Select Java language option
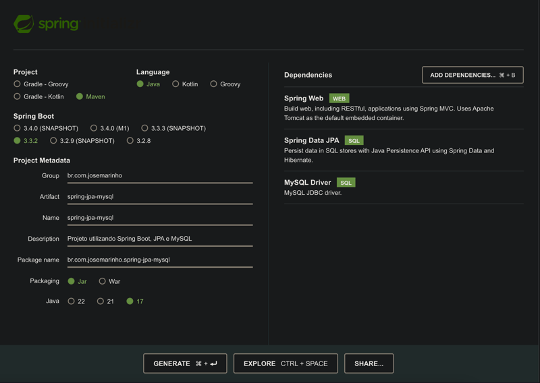 point(148,84)
